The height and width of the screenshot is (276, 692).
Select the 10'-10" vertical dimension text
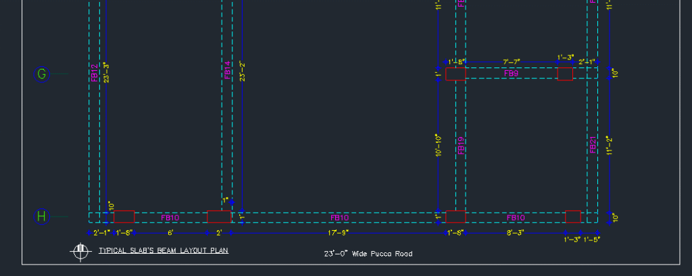click(438, 145)
